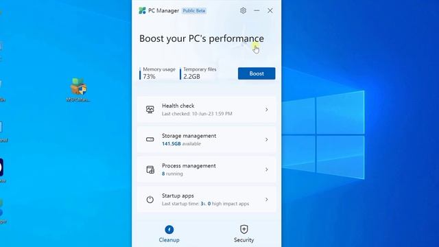Switch to the Security tab label
439x247 pixels.
click(244, 240)
